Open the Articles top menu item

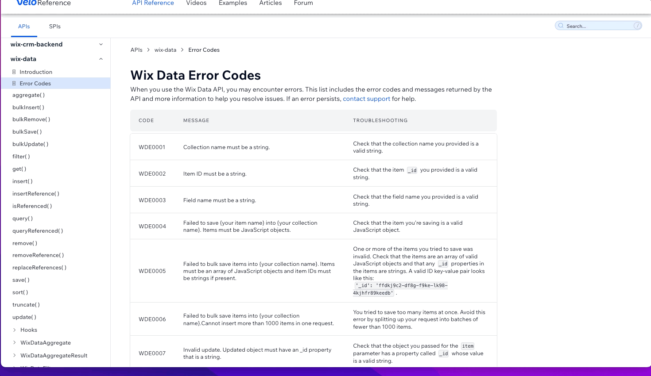click(271, 3)
